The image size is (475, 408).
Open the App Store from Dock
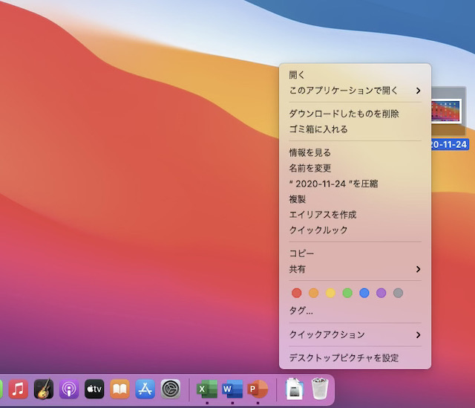(145, 389)
